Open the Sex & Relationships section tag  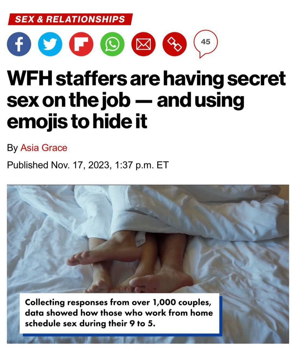coord(70,19)
